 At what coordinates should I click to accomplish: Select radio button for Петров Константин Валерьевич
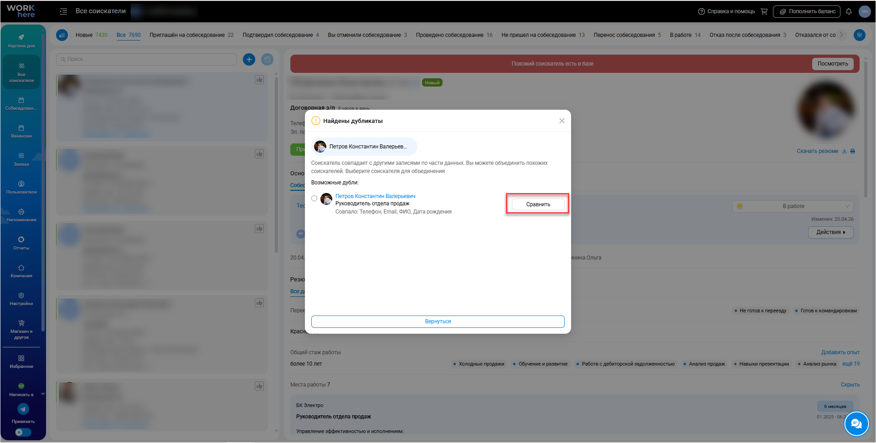coord(314,198)
